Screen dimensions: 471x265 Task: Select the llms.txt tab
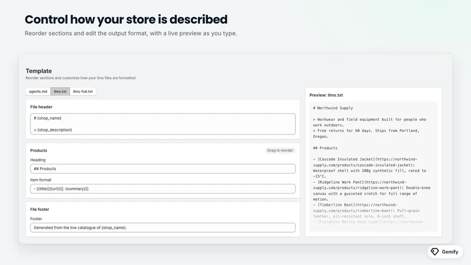60,92
